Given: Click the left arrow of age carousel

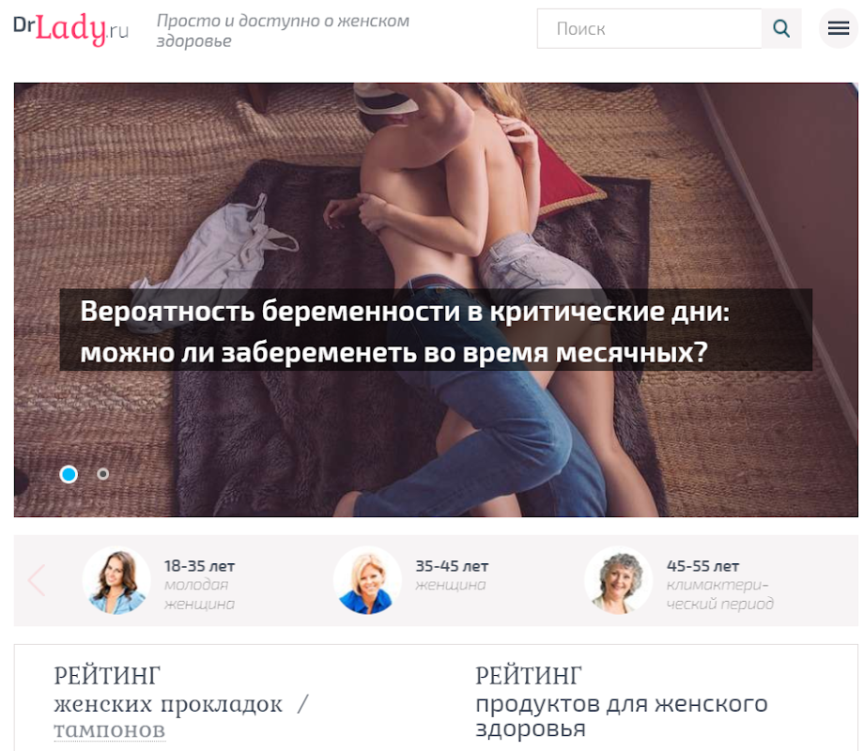Looking at the screenshot, I should click(x=37, y=579).
